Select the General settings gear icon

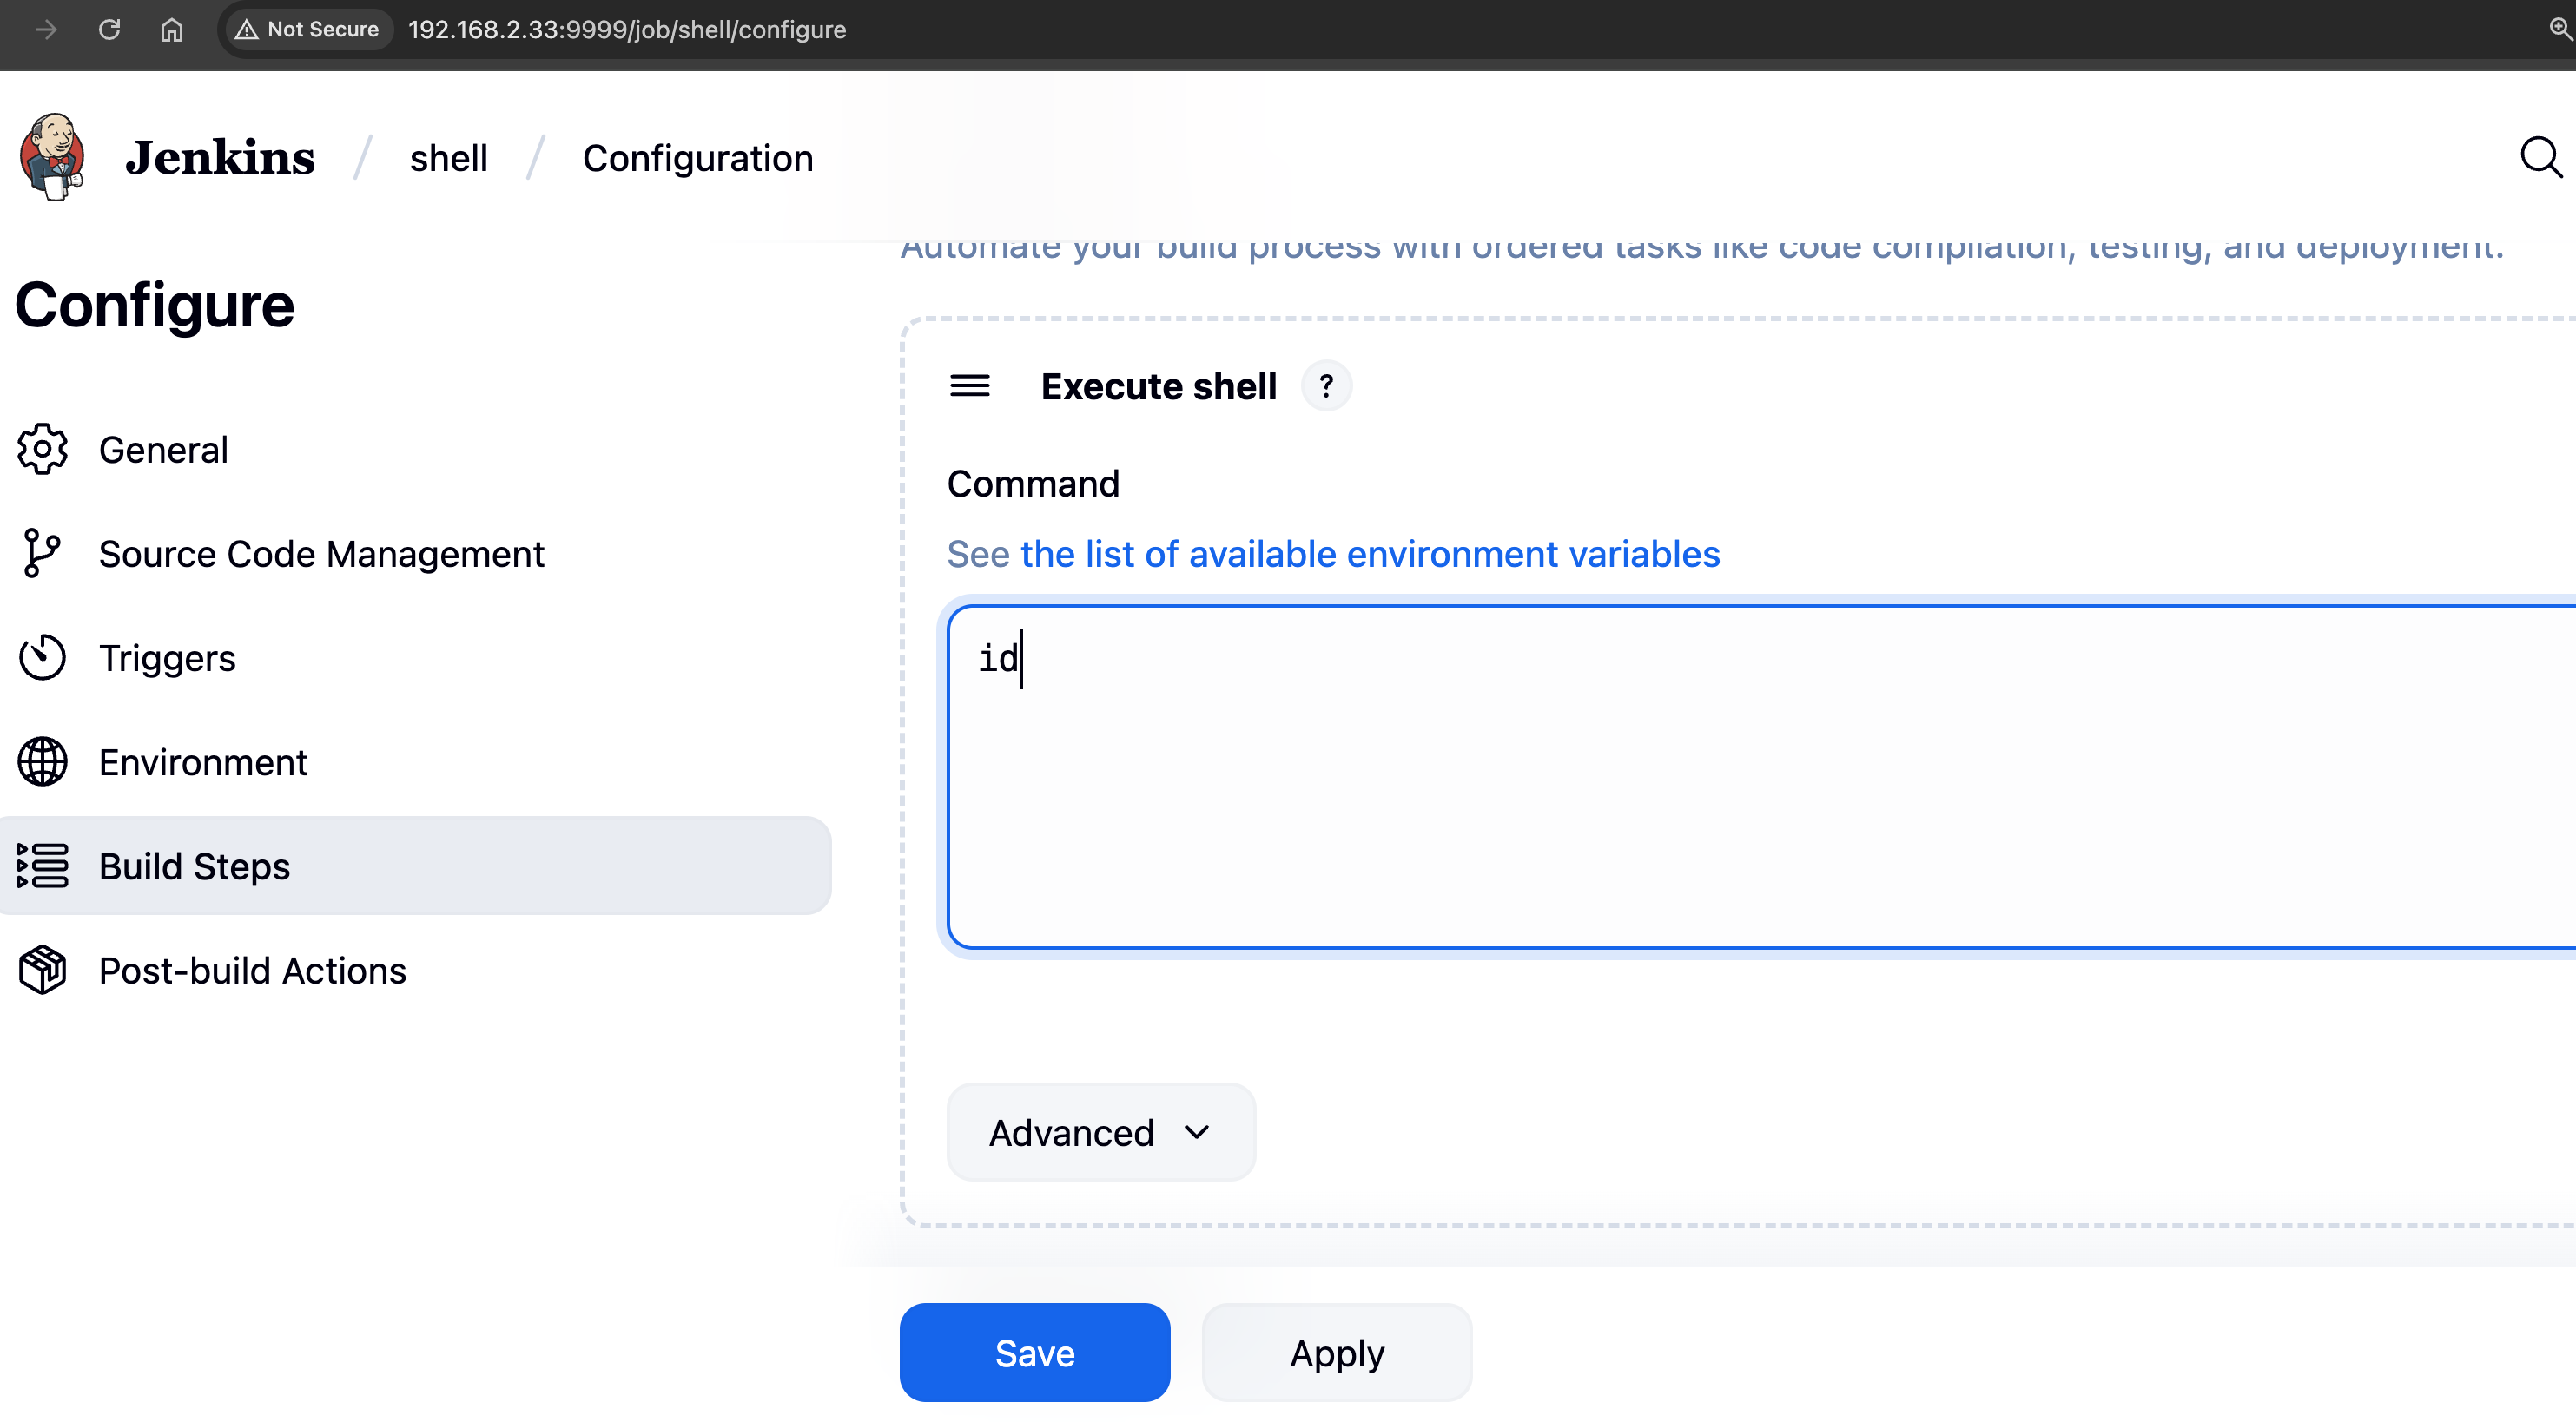[42, 449]
